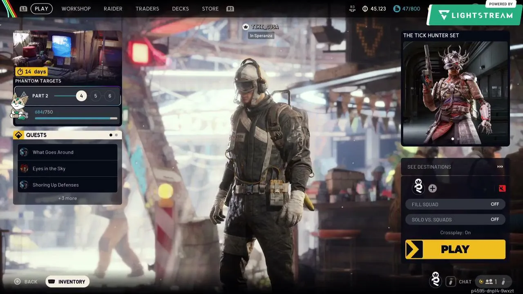Viewport: 523px width, 294px height.
Task: Expand the '+3 more' quests
Action: click(x=67, y=198)
